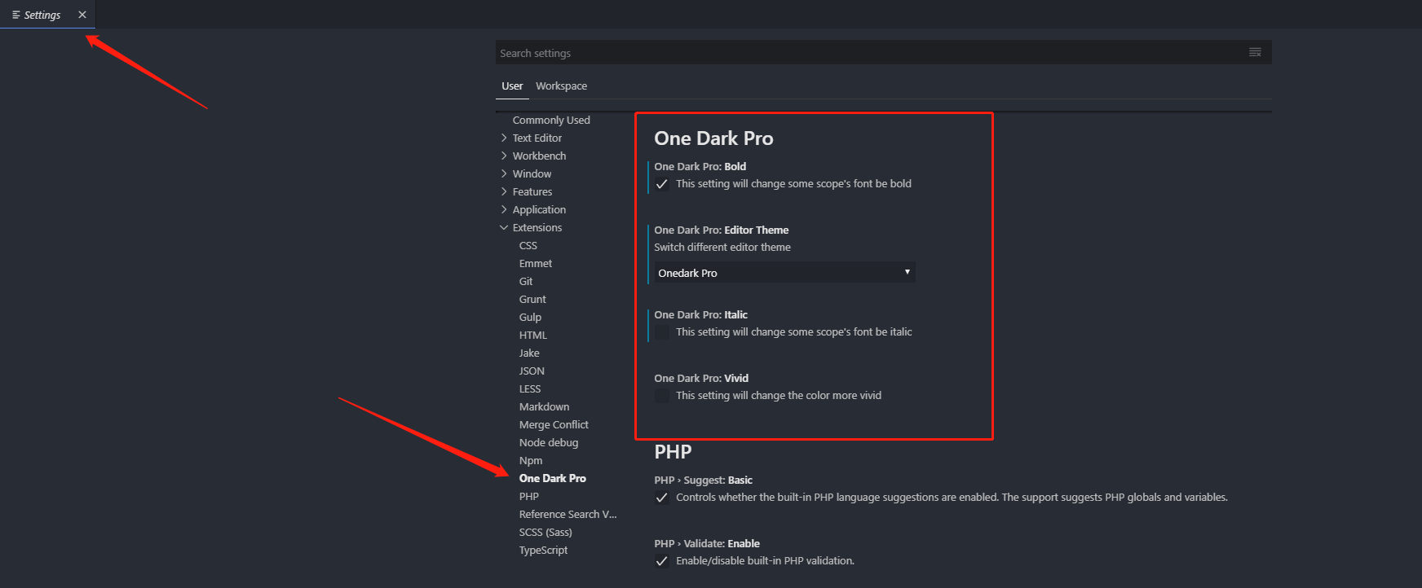Switch to the Workspace settings tab

[x=561, y=86]
